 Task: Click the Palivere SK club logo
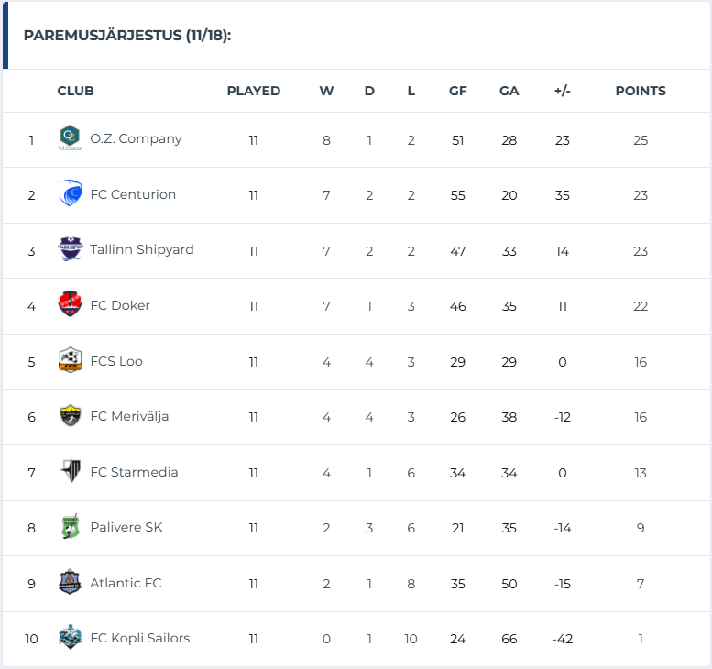[70, 527]
